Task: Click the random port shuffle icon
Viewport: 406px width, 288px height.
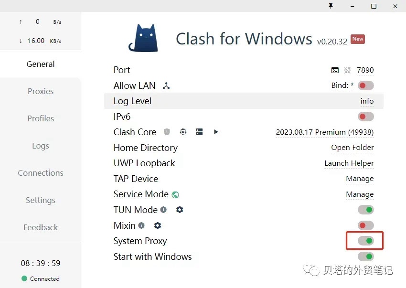Action: [x=347, y=70]
